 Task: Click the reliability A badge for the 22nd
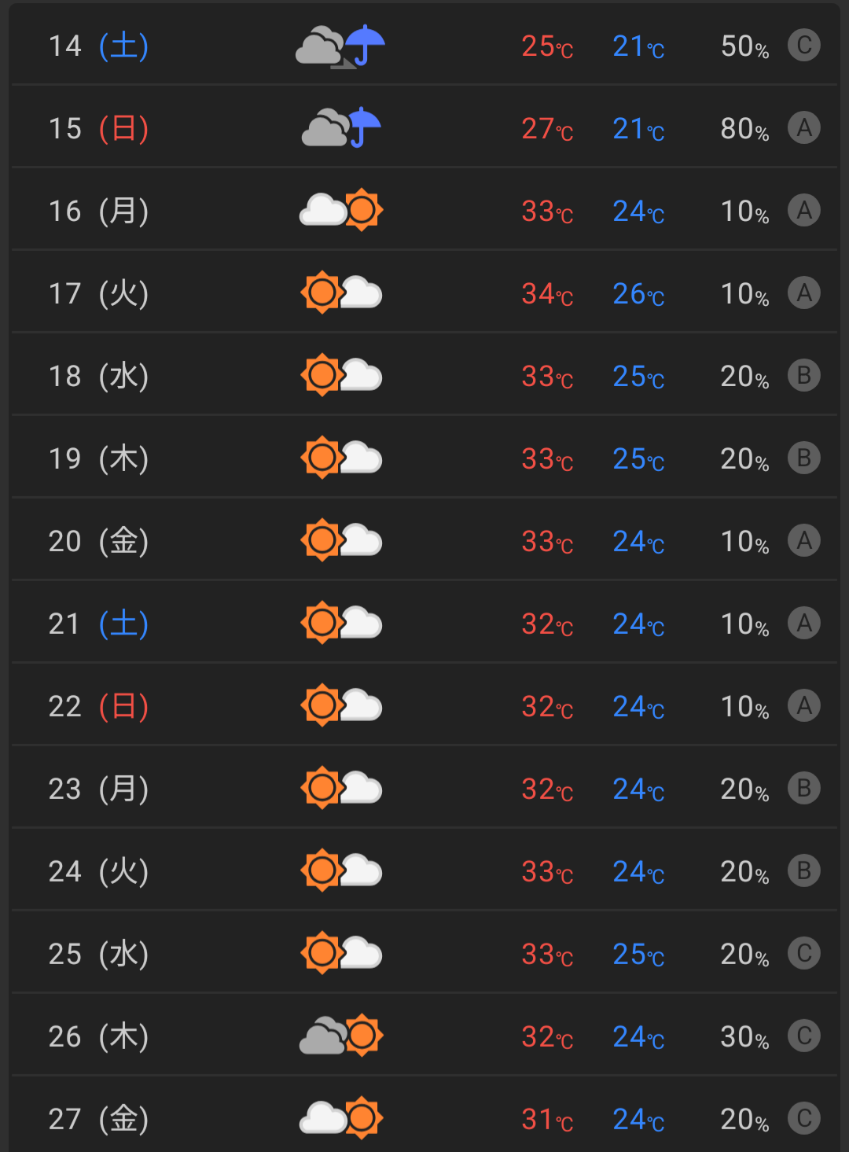(x=803, y=706)
